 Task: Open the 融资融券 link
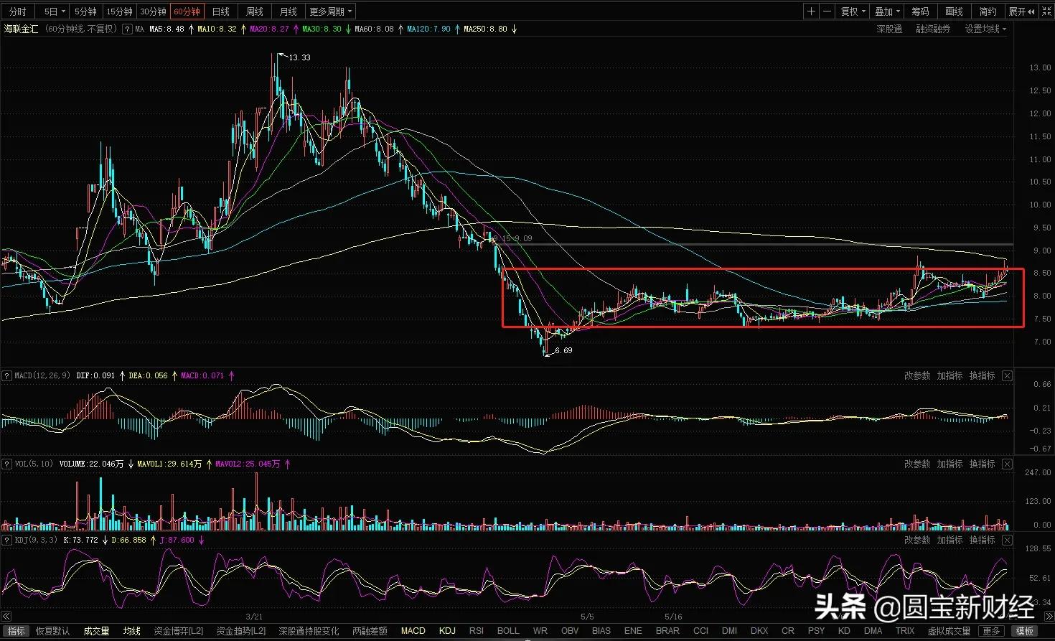click(933, 29)
